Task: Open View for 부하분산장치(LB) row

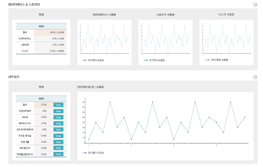Action: [59, 154]
